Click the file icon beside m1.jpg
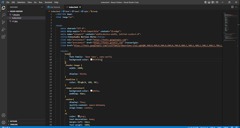Screen dimensions: 240x128 [10, 21]
